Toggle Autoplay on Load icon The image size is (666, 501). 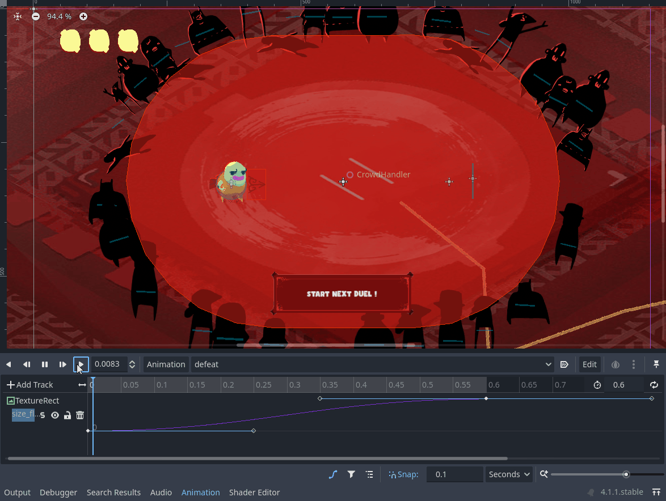point(564,364)
